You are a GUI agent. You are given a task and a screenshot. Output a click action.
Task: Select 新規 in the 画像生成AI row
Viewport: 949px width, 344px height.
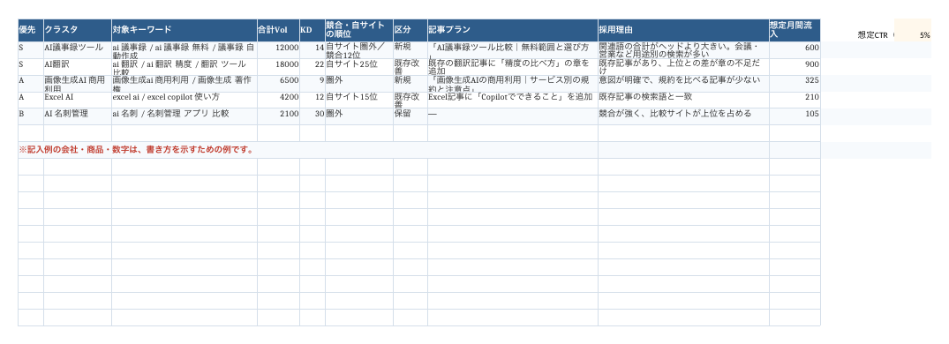pos(410,84)
